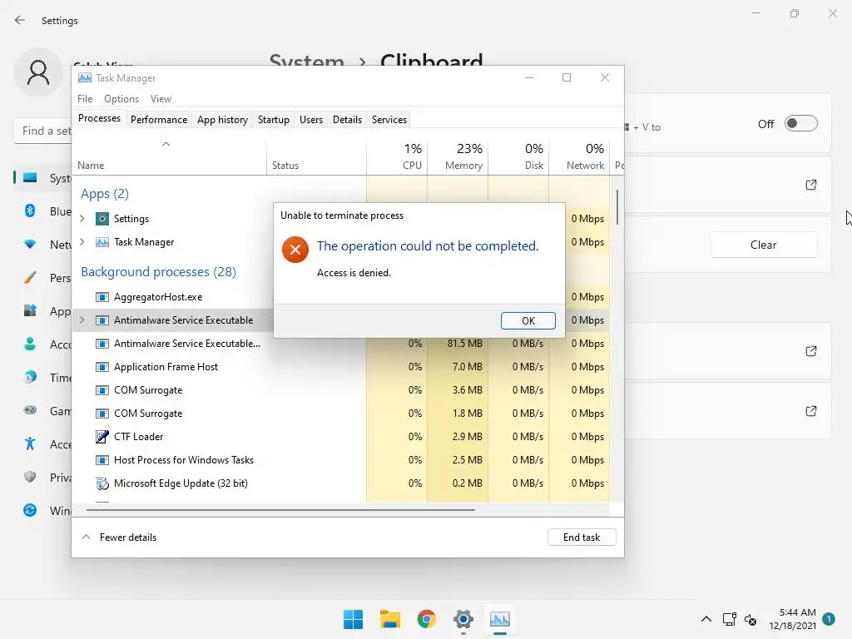Image resolution: width=852 pixels, height=639 pixels.
Task: Click the user avatar icon in Settings
Action: [x=38, y=73]
